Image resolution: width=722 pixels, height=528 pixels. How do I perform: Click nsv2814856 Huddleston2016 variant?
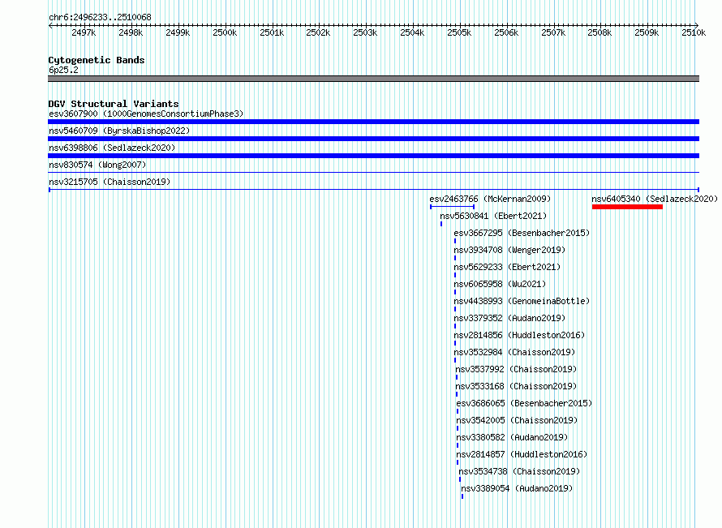coord(519,335)
